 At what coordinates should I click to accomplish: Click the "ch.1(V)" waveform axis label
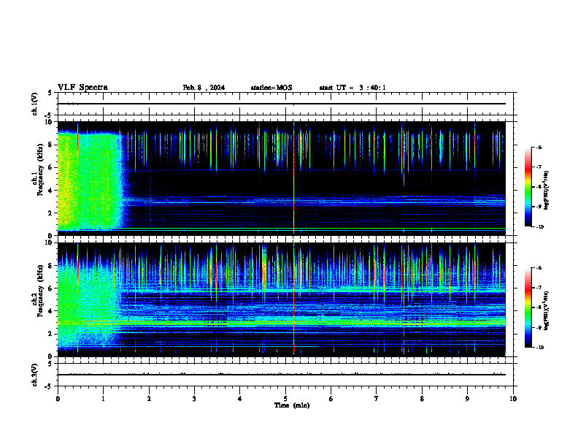(35, 104)
